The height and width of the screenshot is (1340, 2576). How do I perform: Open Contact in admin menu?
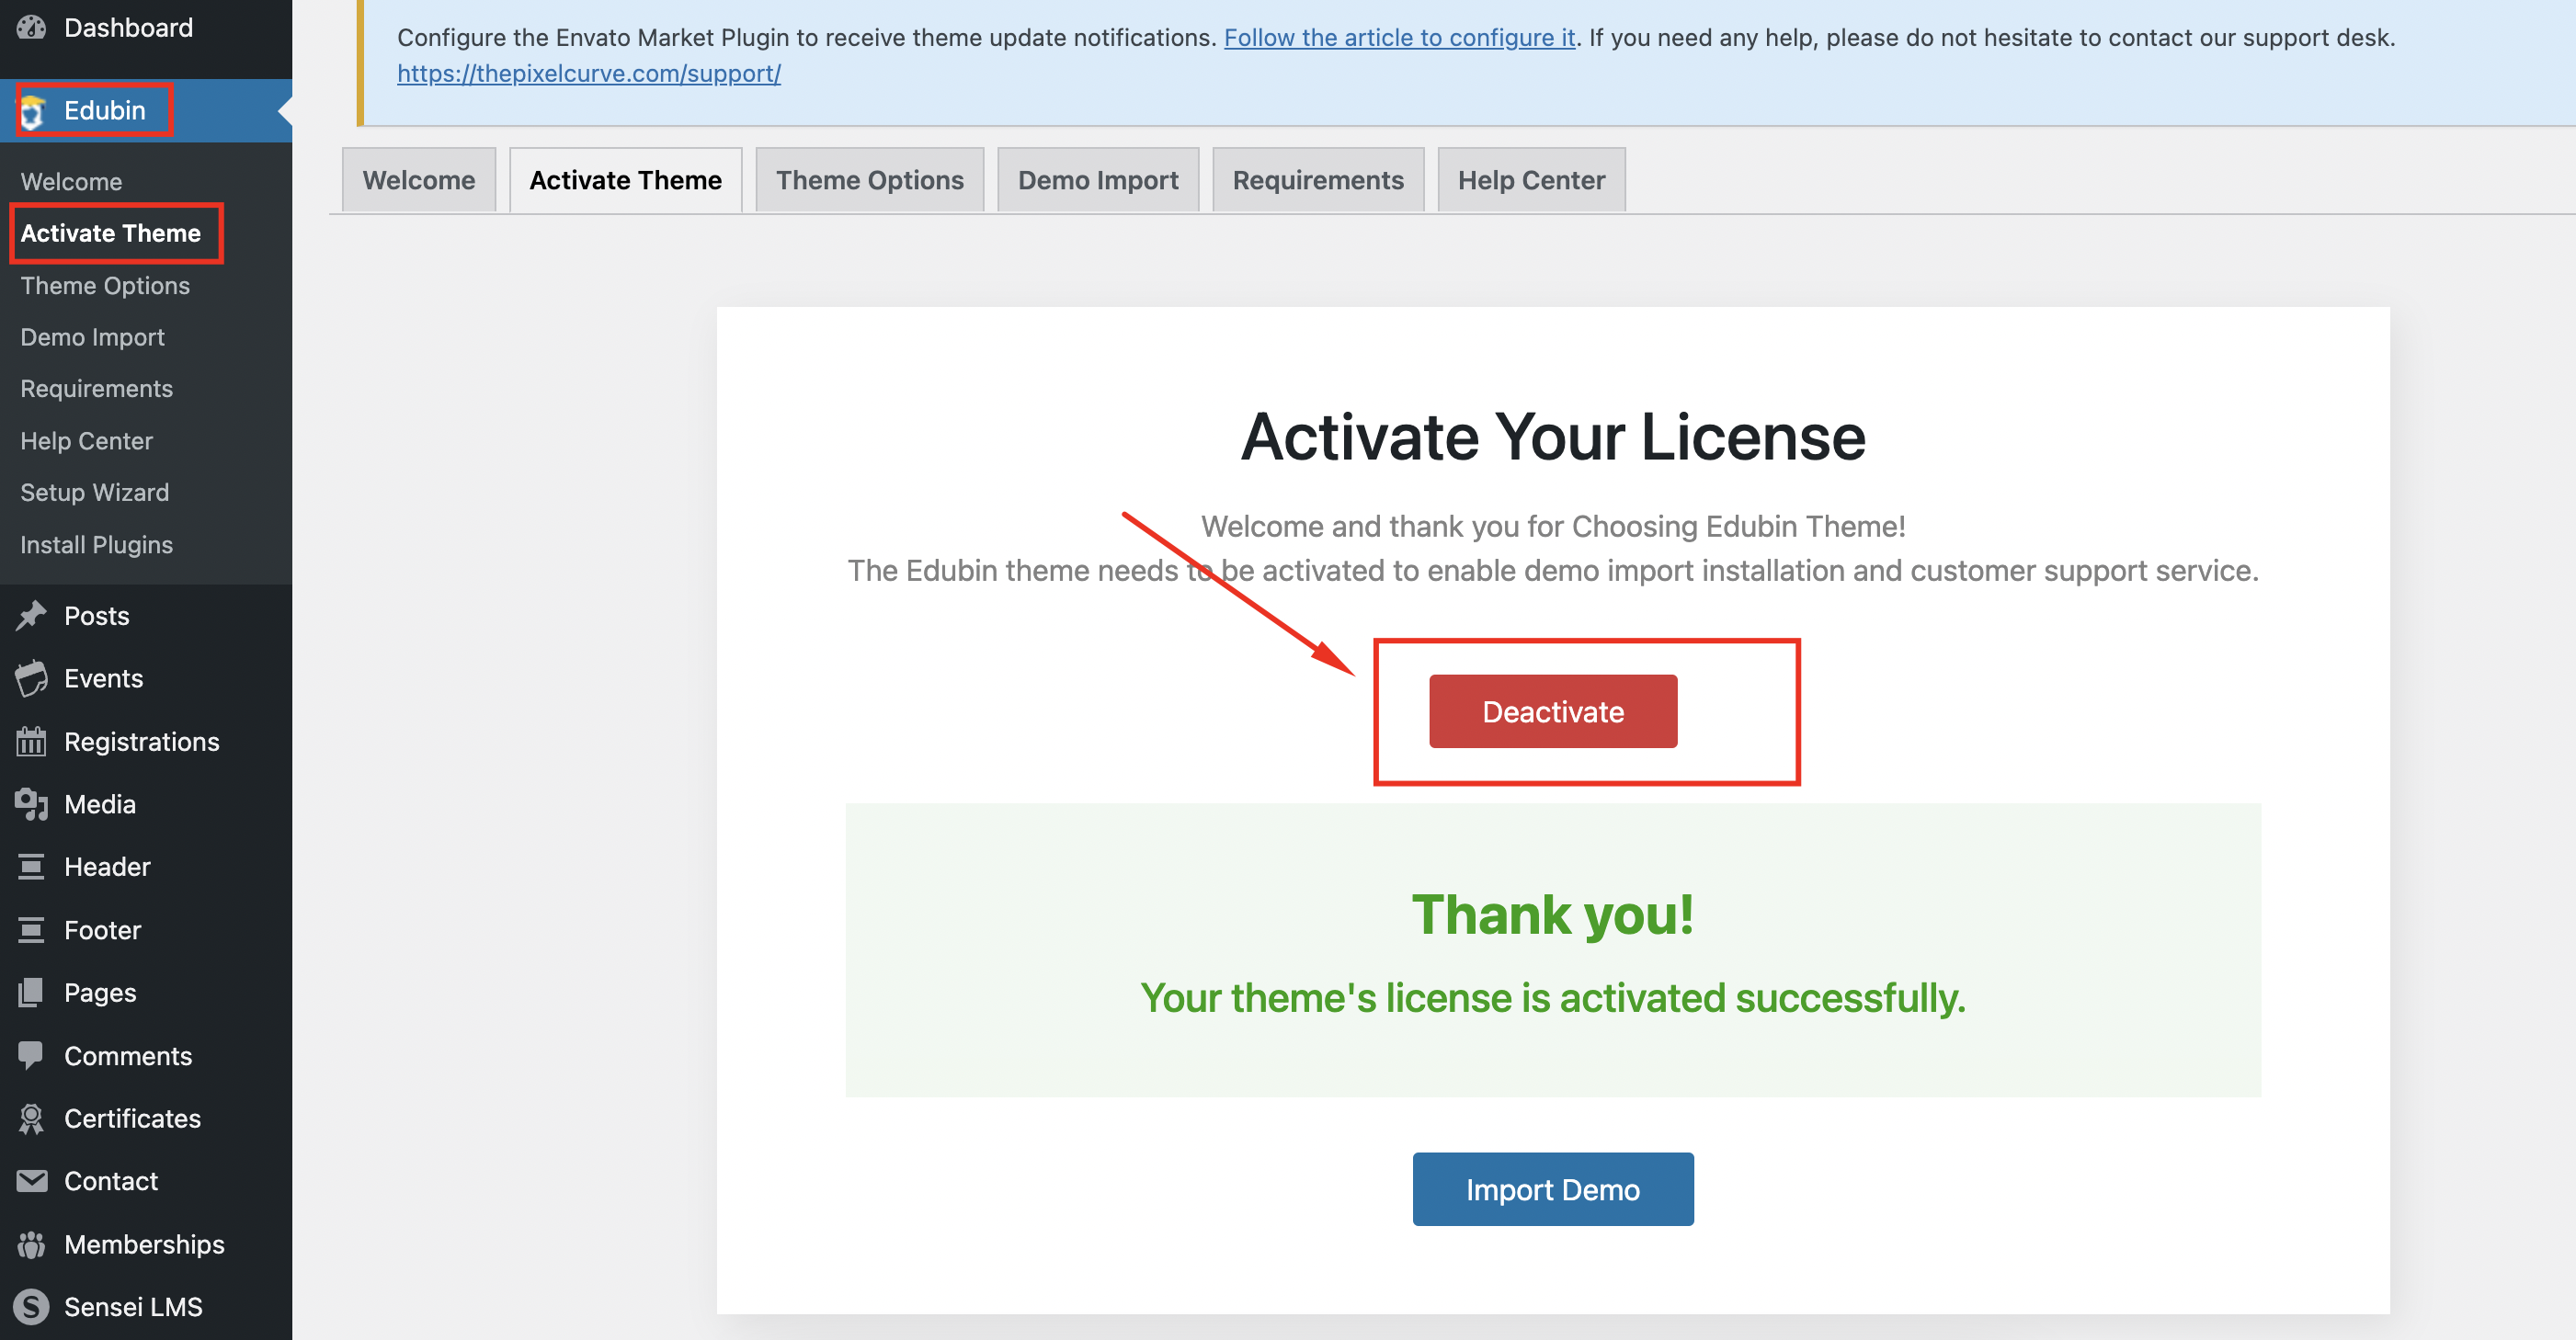[146, 1182]
